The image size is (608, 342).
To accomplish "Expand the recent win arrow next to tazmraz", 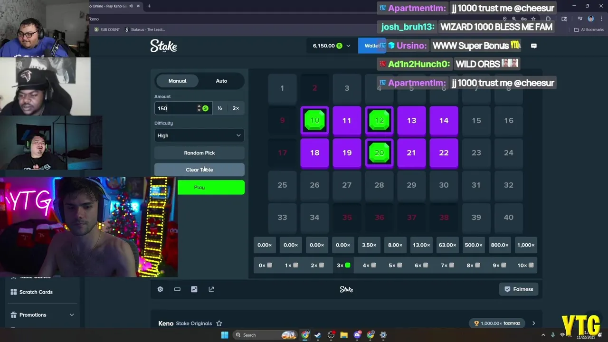I will [x=533, y=323].
